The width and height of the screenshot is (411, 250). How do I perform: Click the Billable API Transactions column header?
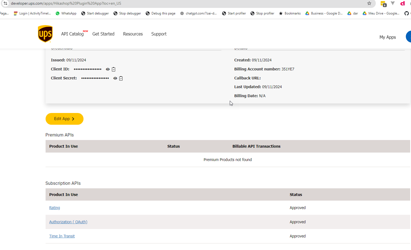pos(257,146)
